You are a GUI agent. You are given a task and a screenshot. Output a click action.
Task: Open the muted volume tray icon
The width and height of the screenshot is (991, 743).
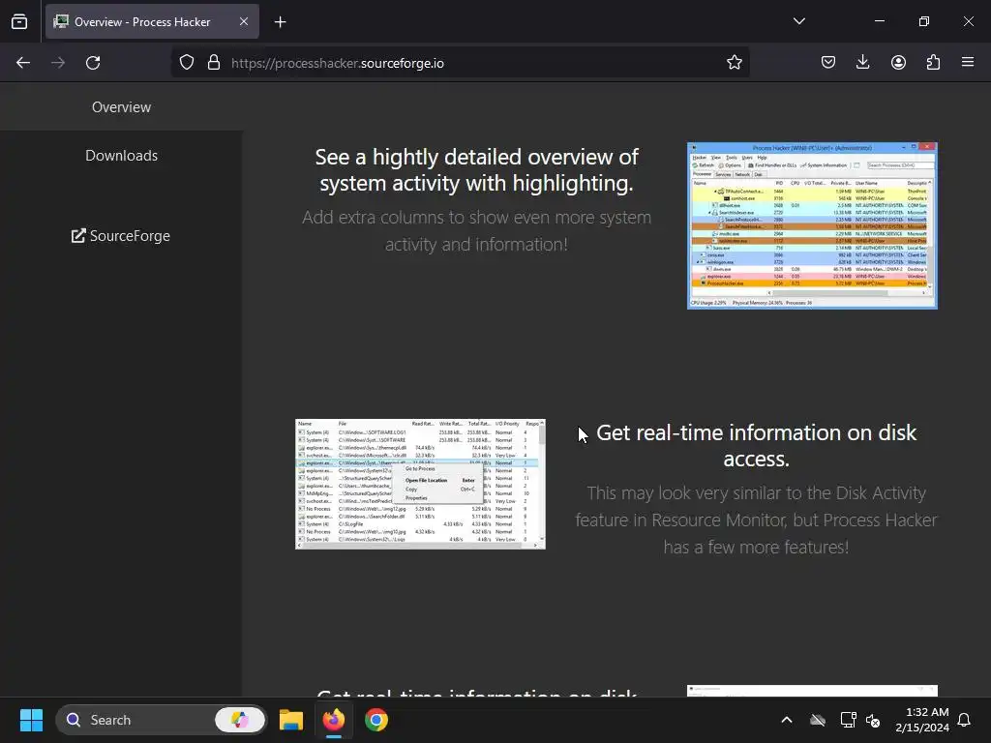[873, 720]
